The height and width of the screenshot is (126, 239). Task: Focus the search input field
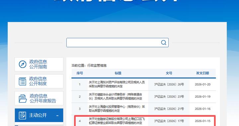[118, 43]
